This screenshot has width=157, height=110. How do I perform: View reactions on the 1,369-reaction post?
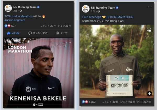[x=88, y=102]
